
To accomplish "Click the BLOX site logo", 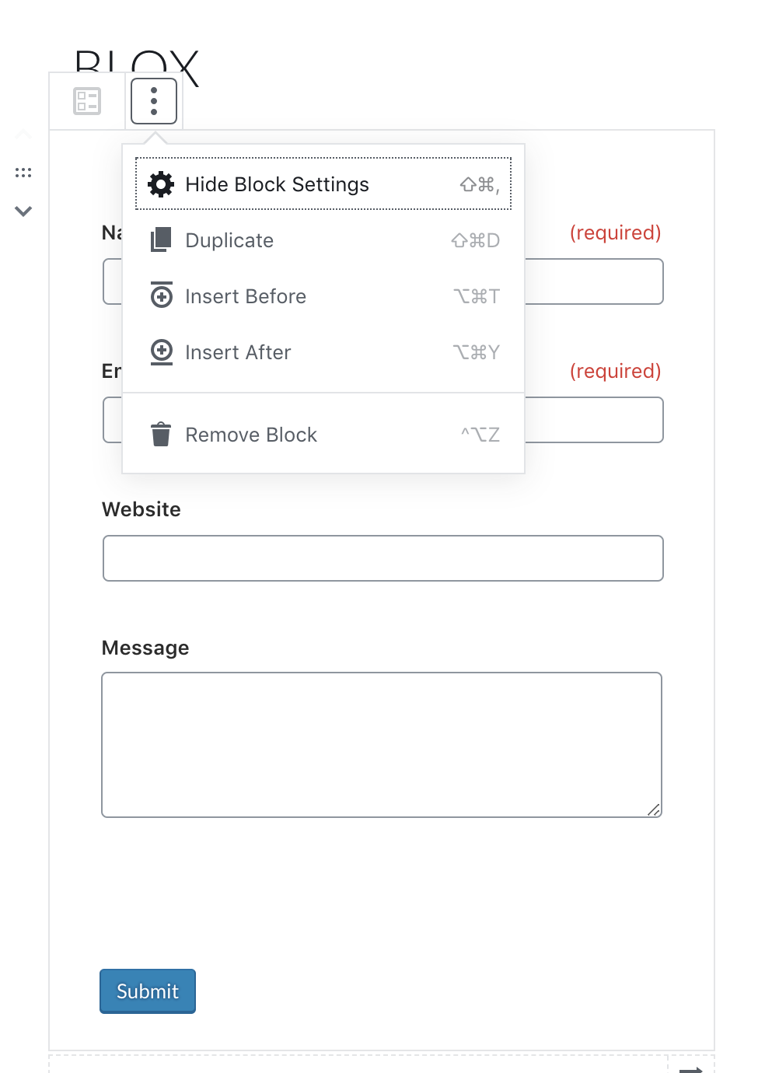I will [137, 64].
